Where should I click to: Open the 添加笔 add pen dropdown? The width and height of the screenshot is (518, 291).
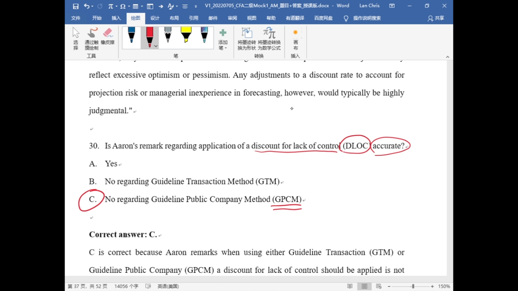click(223, 39)
